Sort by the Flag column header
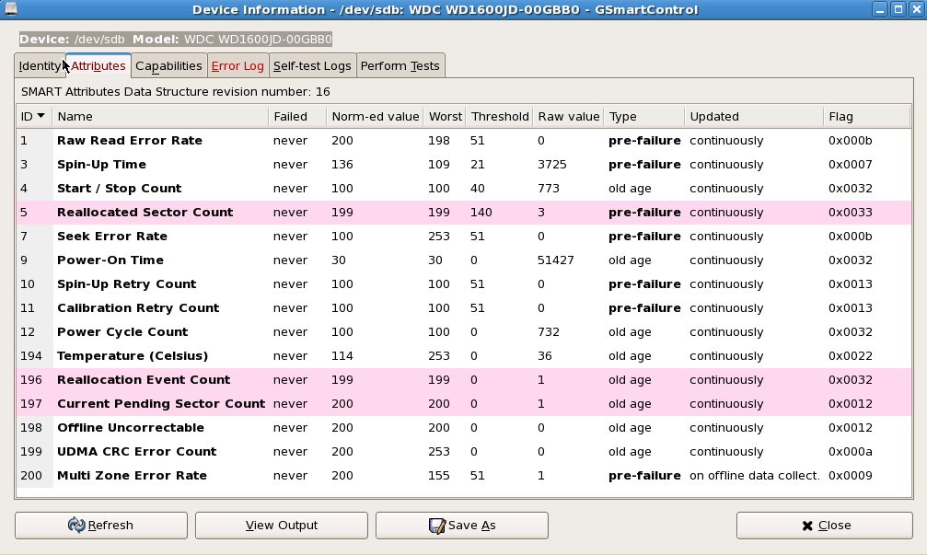Image resolution: width=927 pixels, height=555 pixels. (866, 117)
